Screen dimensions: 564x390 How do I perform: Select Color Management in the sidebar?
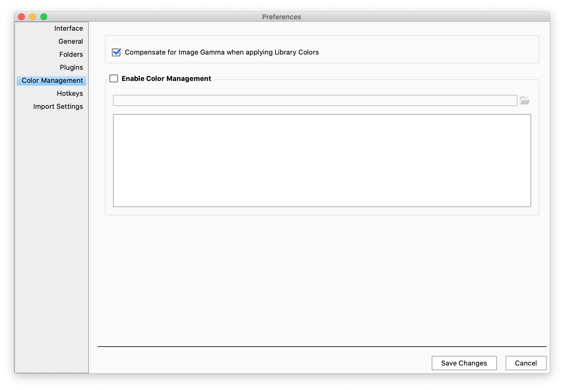click(x=52, y=80)
